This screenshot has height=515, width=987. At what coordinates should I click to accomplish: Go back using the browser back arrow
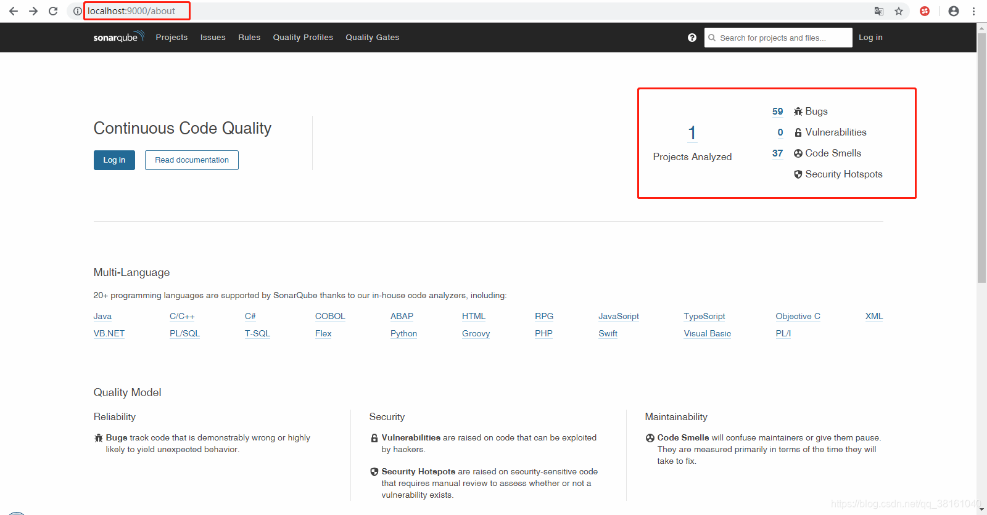click(x=14, y=11)
